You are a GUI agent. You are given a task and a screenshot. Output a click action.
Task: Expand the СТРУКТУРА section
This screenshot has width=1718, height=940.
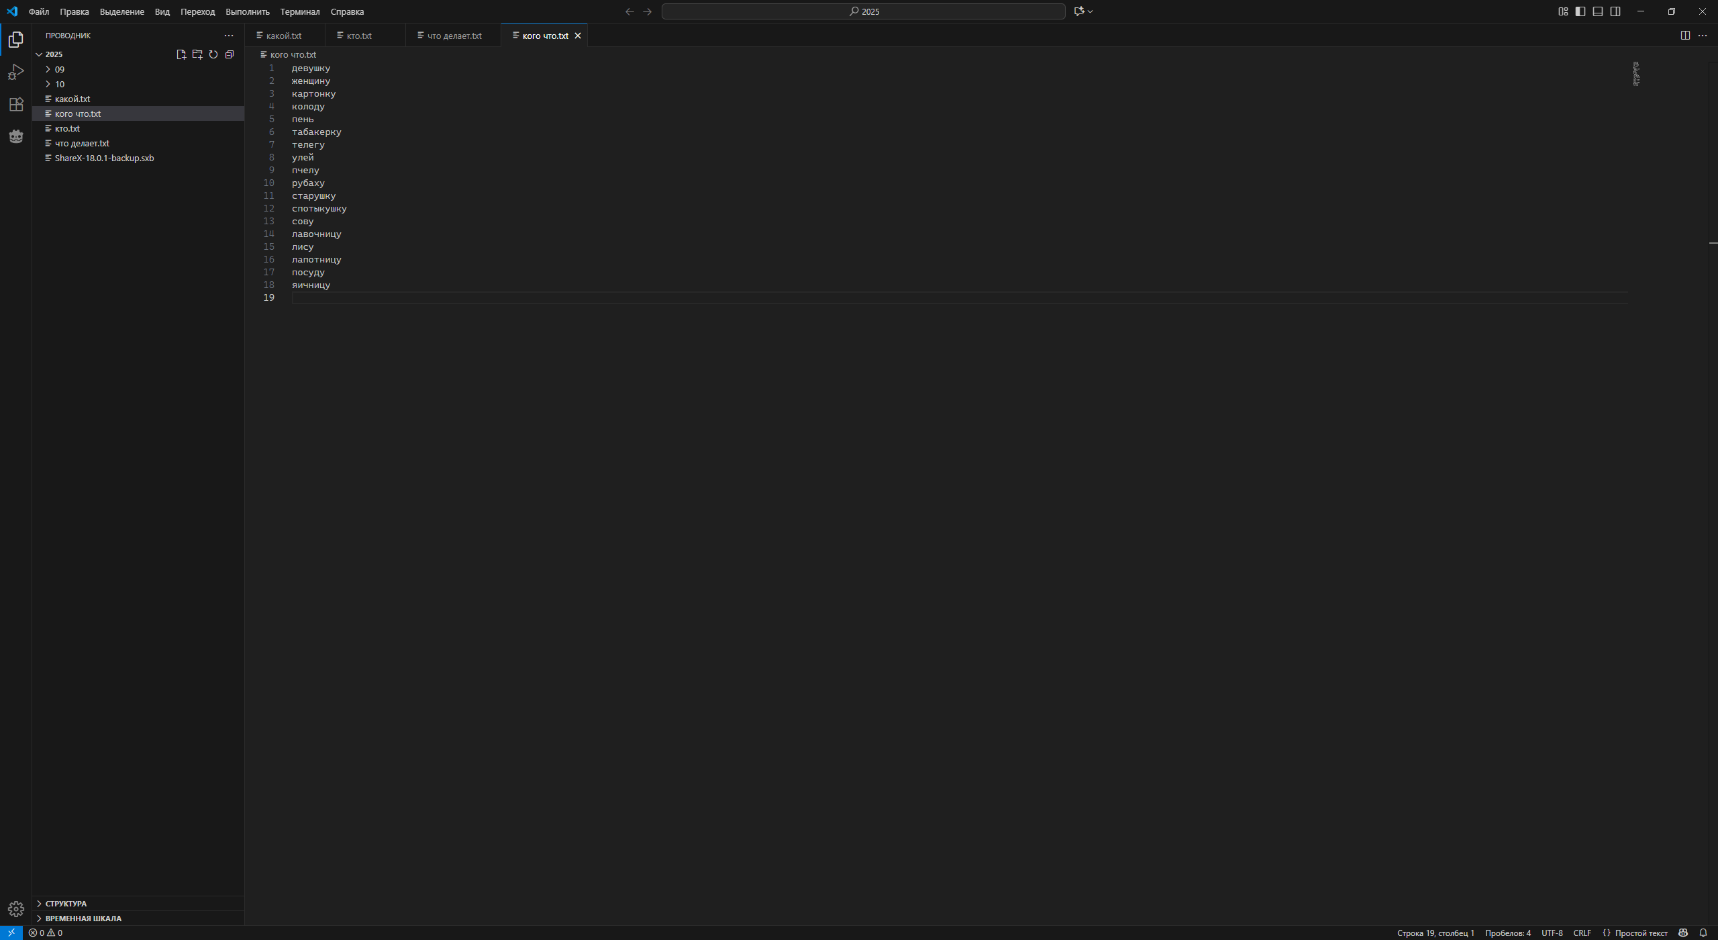[66, 904]
